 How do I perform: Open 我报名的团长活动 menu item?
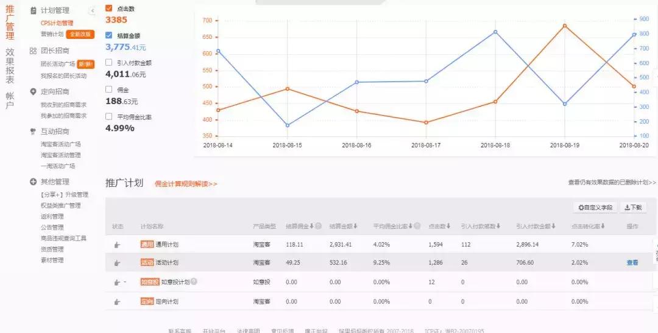tap(64, 76)
